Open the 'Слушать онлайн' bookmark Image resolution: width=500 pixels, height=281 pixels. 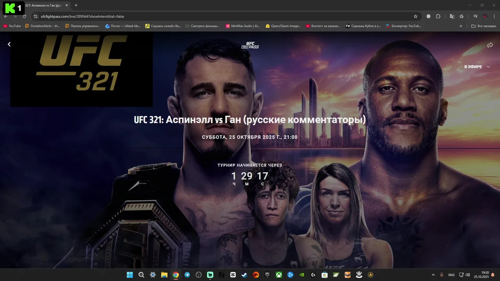pos(163,26)
